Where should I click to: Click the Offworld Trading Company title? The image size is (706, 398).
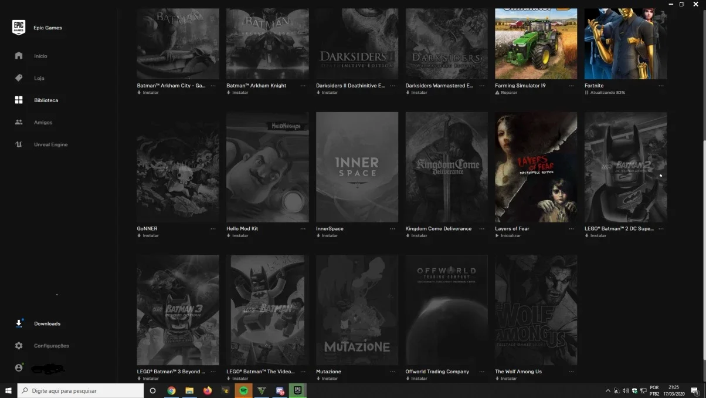437,372
